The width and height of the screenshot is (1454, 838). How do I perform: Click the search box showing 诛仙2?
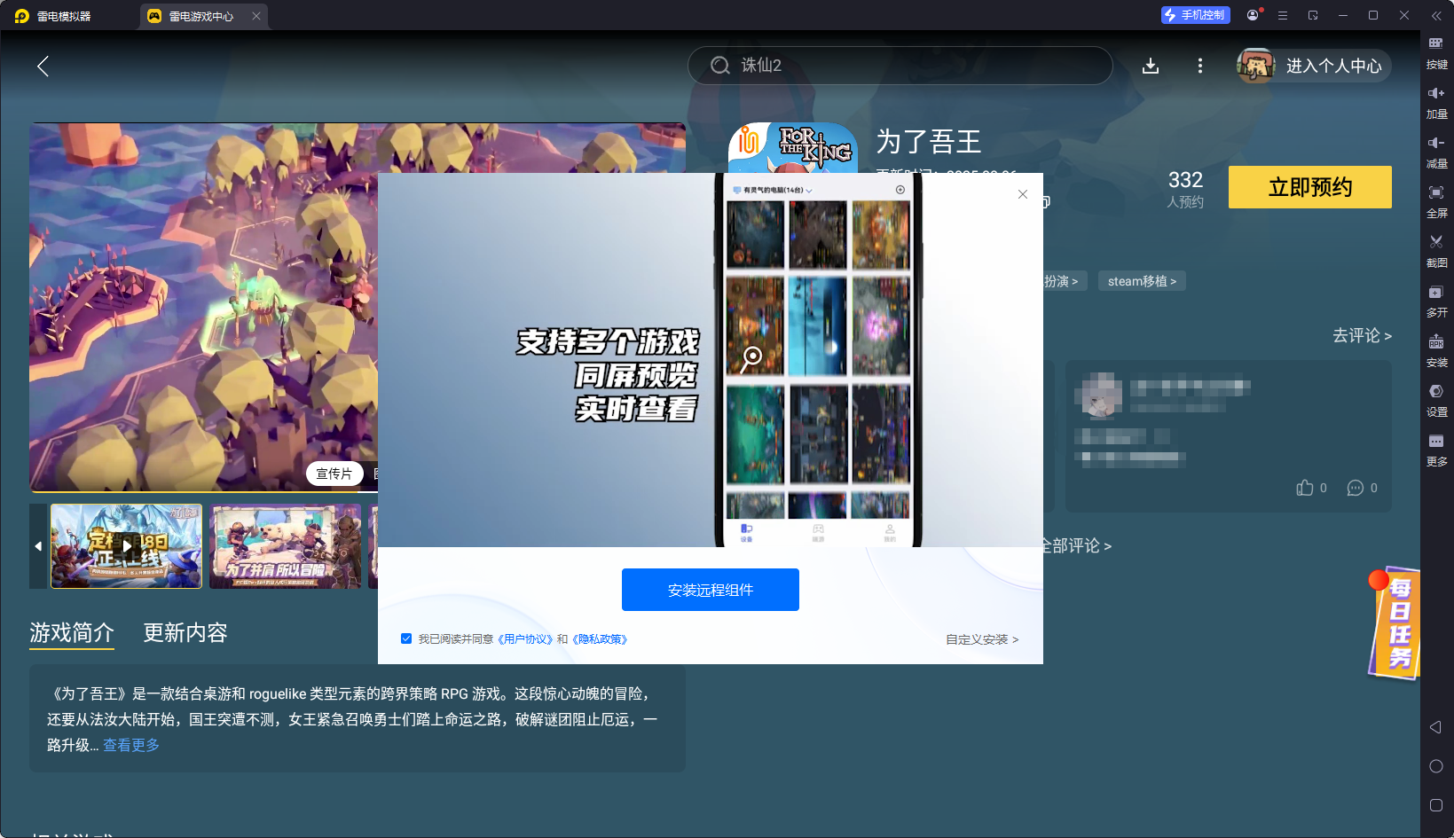point(900,66)
